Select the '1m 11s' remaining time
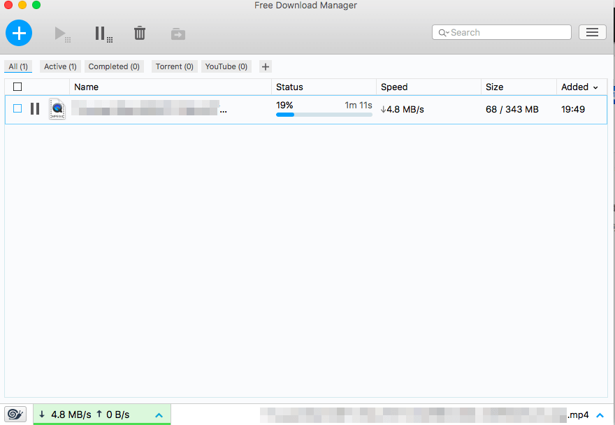 coord(359,105)
